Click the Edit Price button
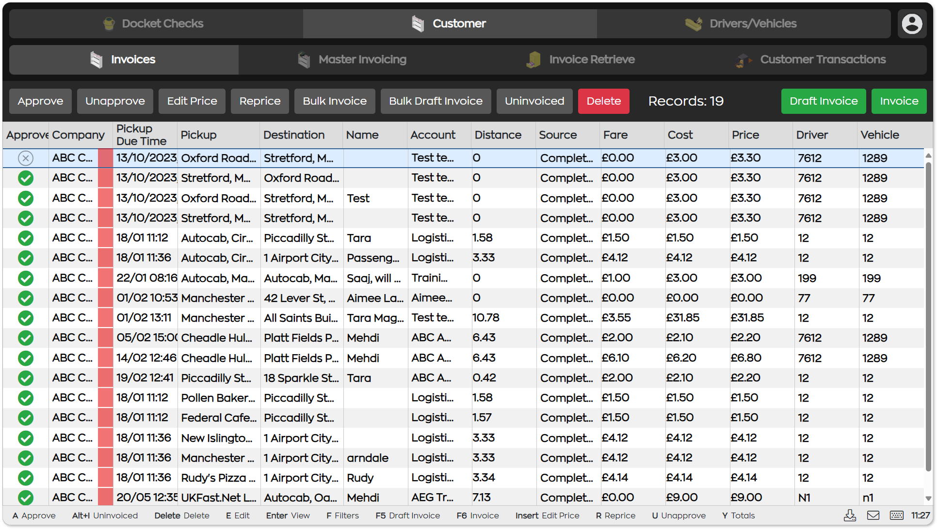The image size is (938, 530). pos(192,101)
